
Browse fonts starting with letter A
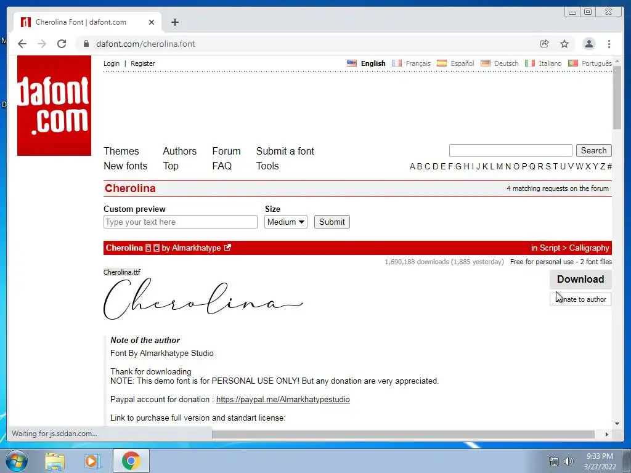coord(412,166)
